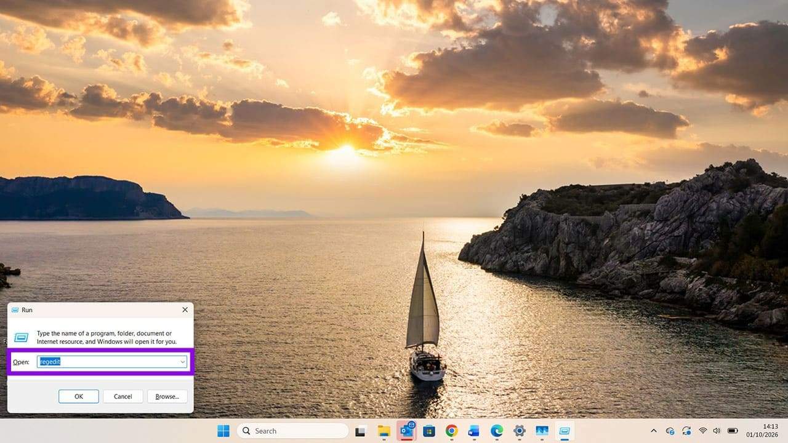Click the OneDrive cloud tray icon
Viewport: 788px width, 443px height.
[670, 431]
